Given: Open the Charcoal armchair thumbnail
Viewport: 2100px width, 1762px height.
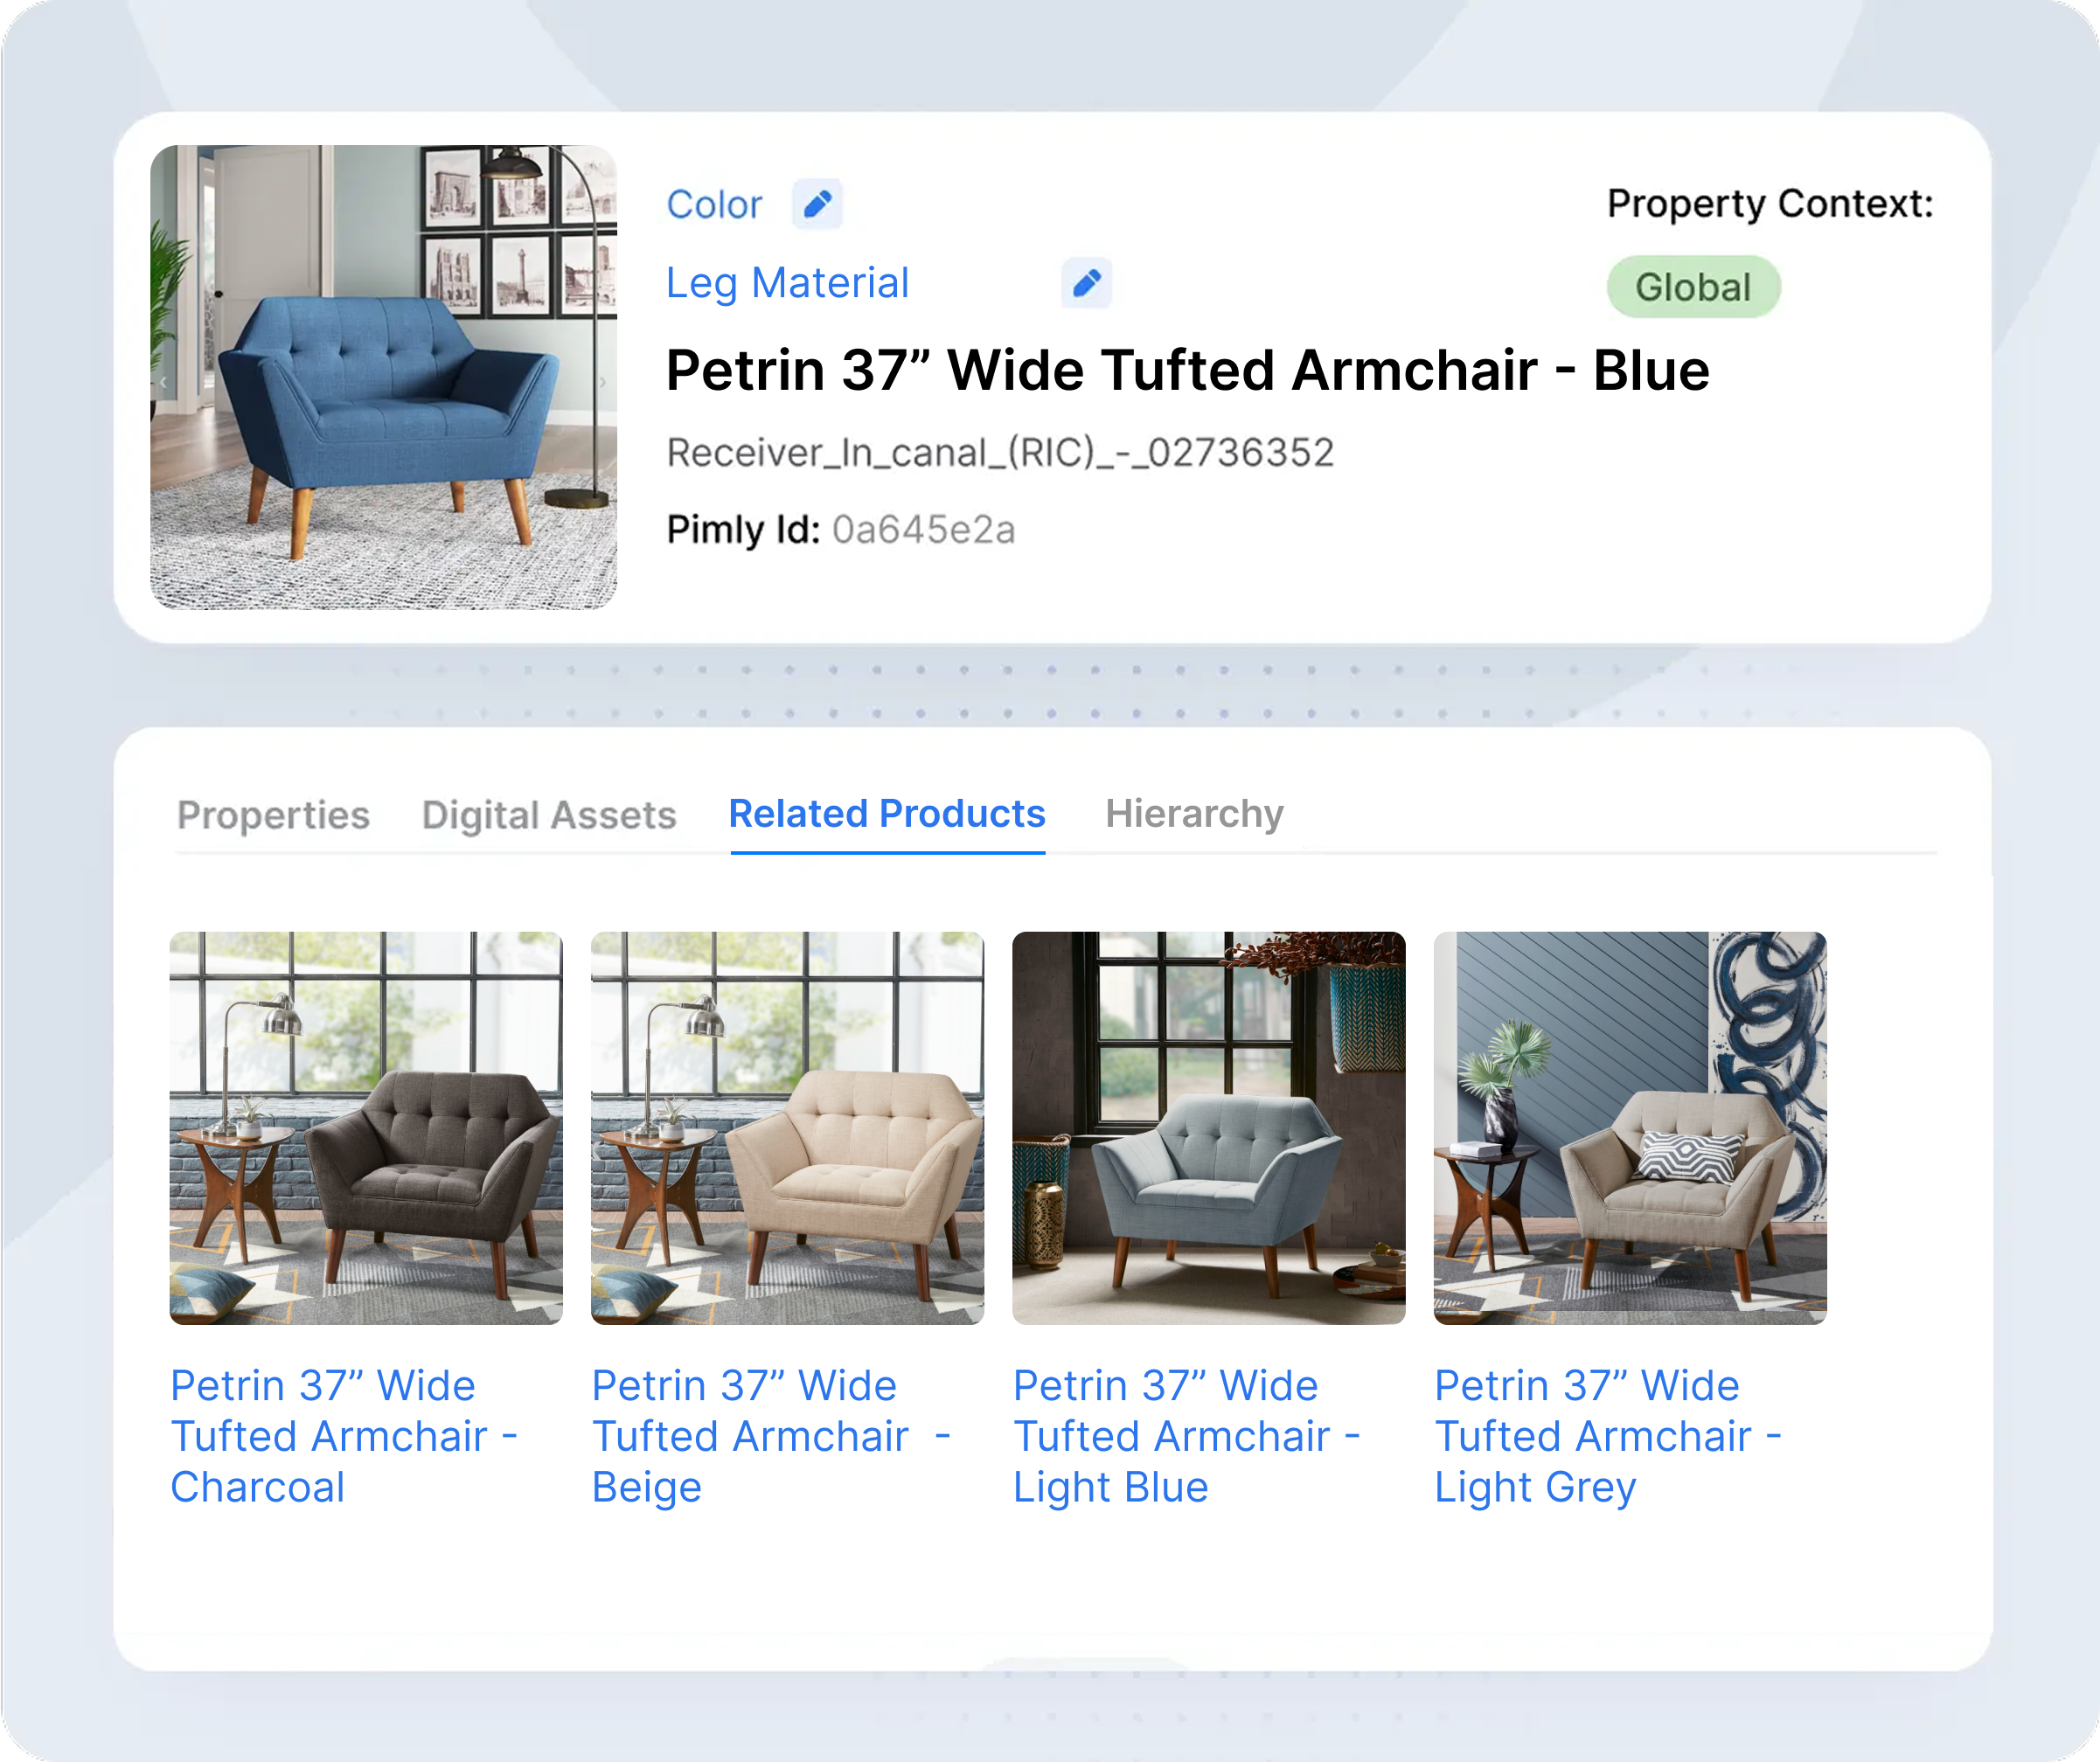Looking at the screenshot, I should pyautogui.click(x=366, y=1128).
